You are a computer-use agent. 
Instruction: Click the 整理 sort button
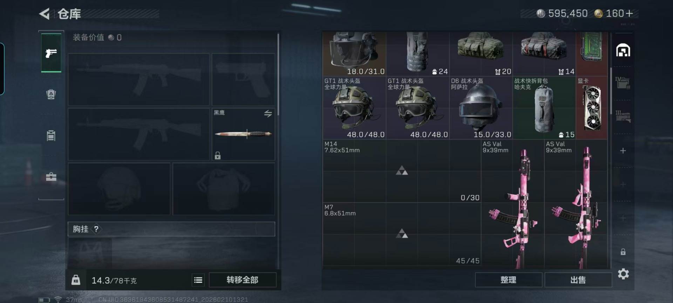508,280
